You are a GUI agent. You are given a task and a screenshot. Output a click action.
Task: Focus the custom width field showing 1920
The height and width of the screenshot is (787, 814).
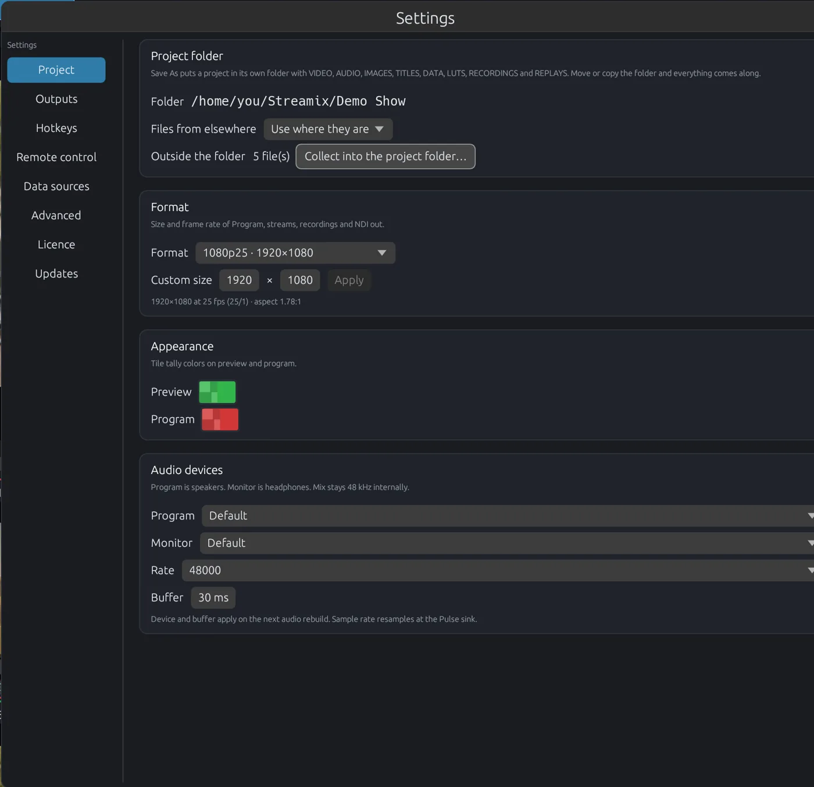pyautogui.click(x=239, y=280)
